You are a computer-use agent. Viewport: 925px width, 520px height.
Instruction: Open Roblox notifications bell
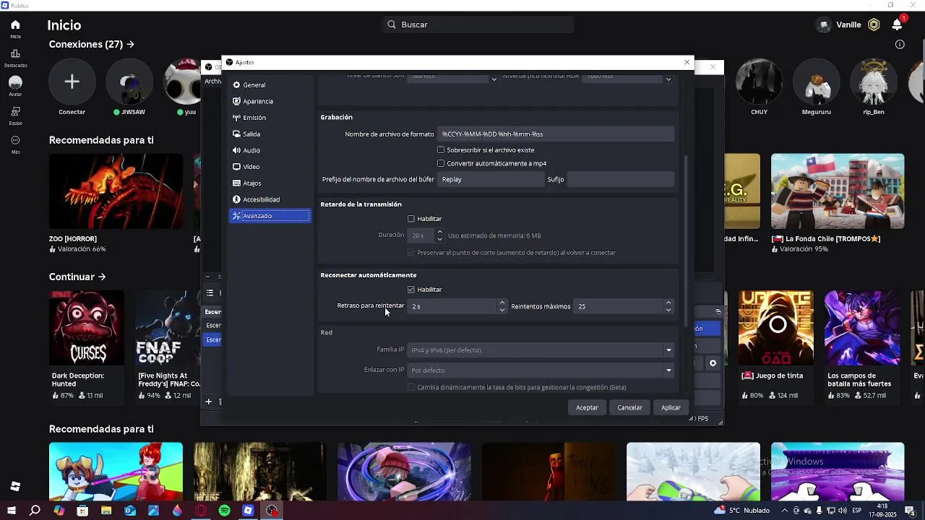(x=897, y=25)
